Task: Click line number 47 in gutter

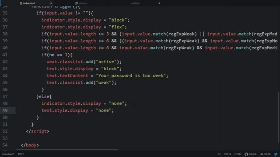Action: coord(5,96)
